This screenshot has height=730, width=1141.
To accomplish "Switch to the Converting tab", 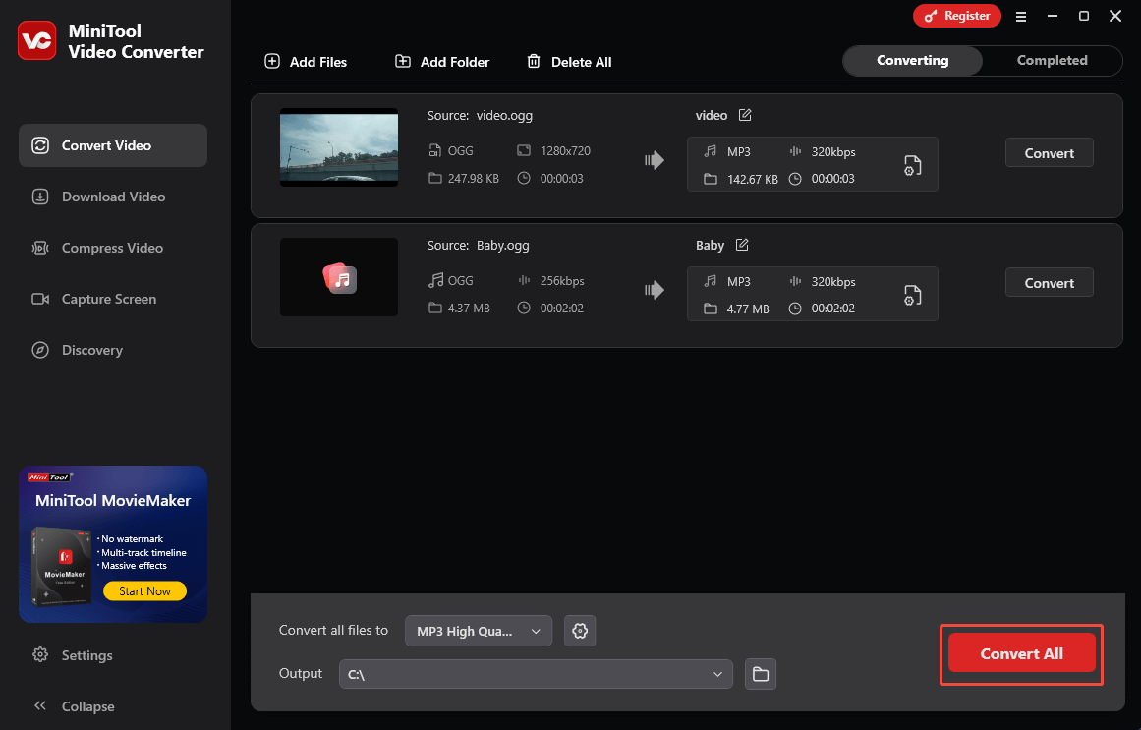I will (x=913, y=60).
